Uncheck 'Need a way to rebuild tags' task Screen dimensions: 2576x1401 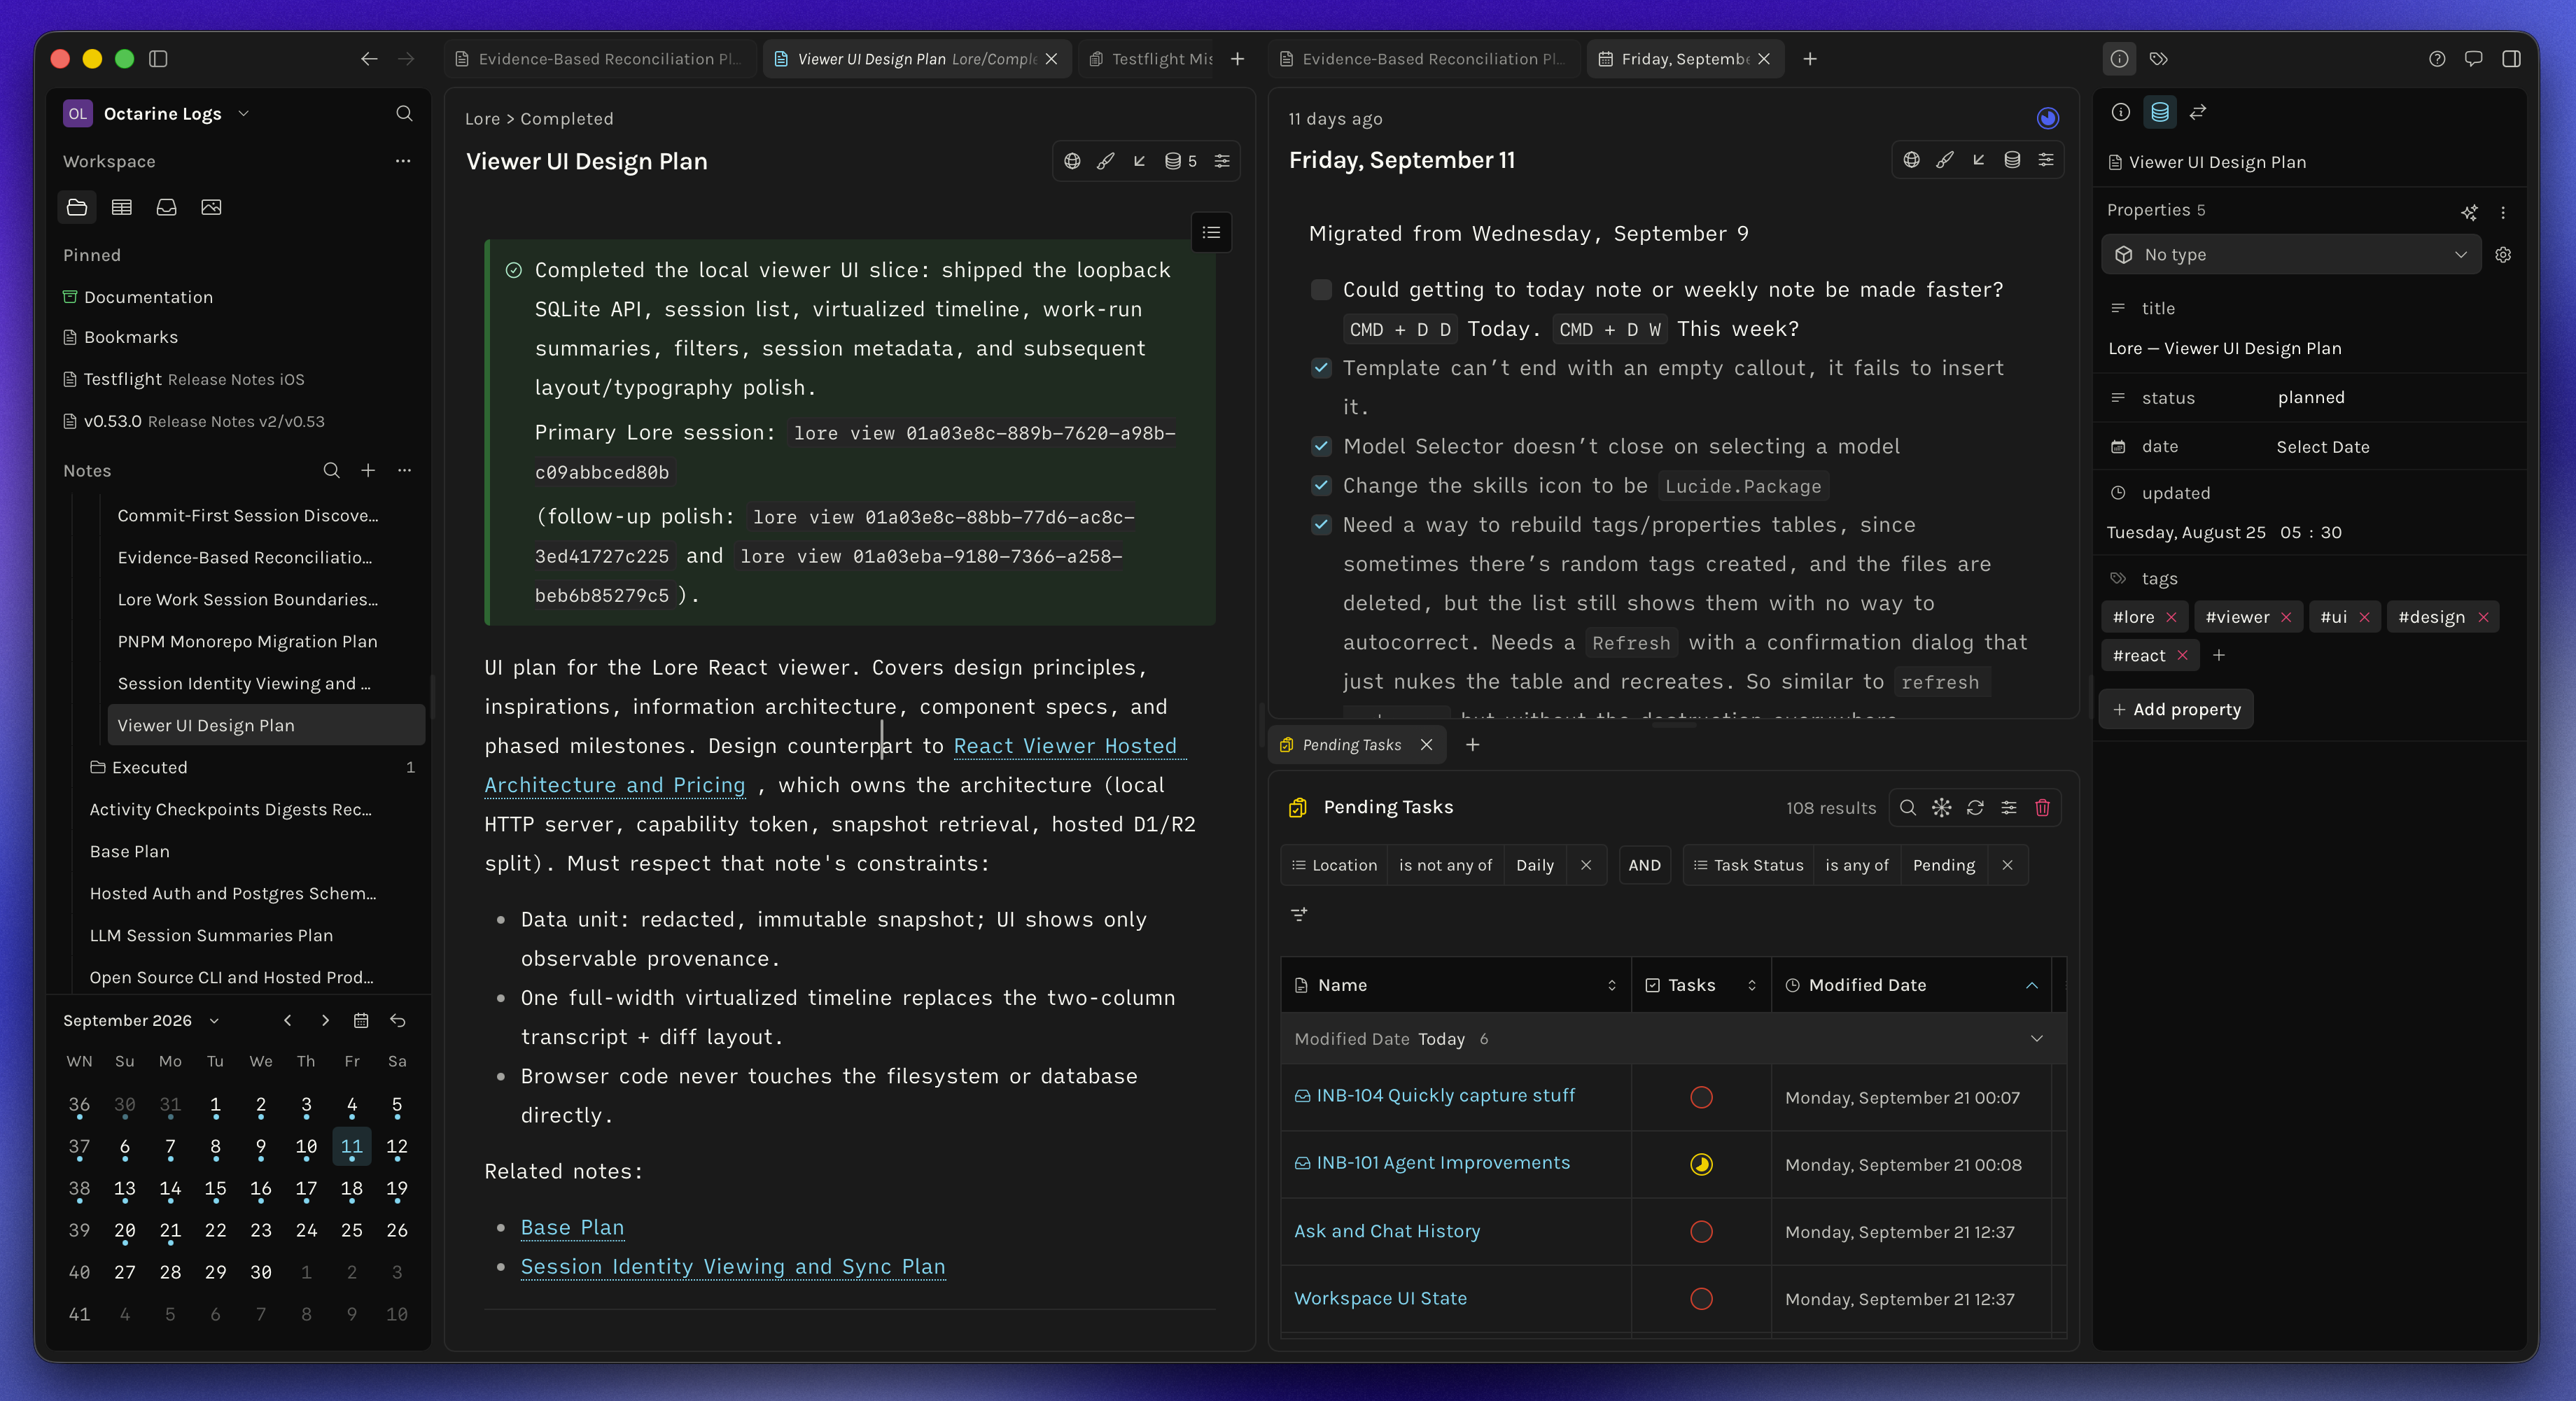pyautogui.click(x=1321, y=525)
